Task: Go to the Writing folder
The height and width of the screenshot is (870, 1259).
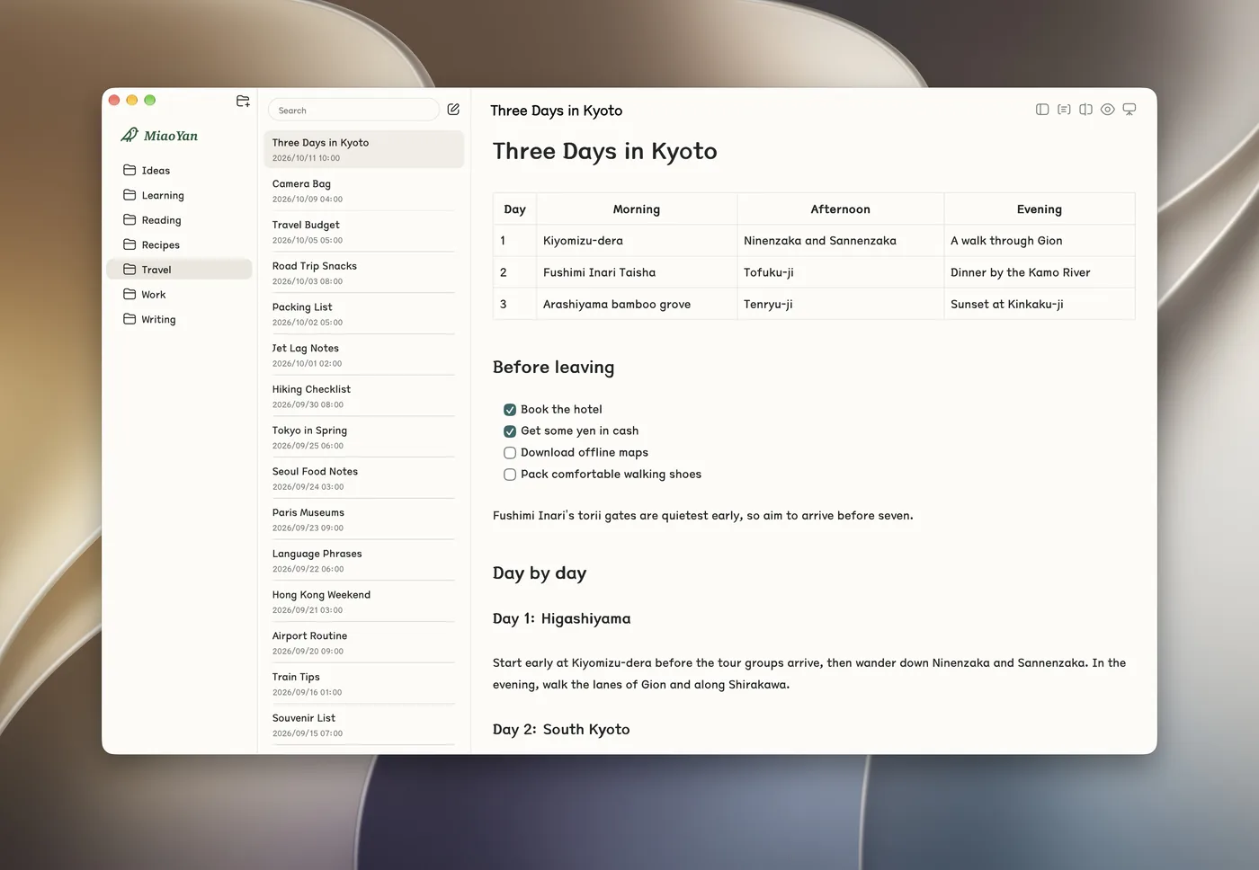Action: pos(179,319)
